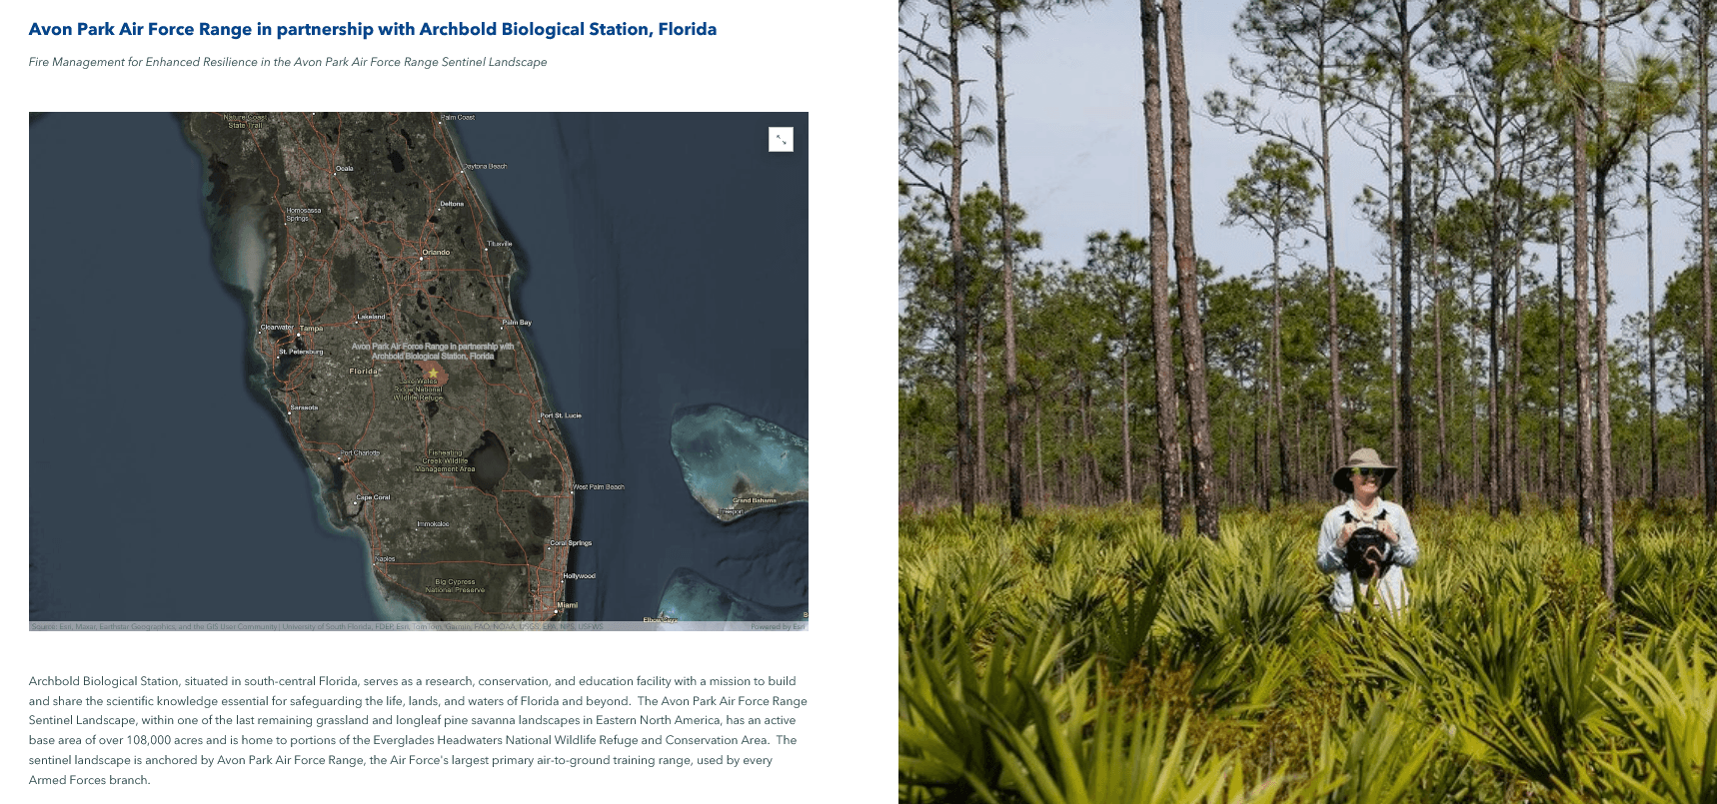Click the Archbold Biological Station map marker caption
The height and width of the screenshot is (804, 1717).
pos(433,352)
